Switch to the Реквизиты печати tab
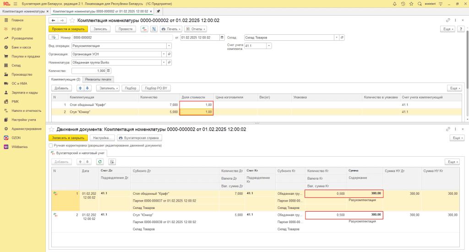Screen dimensions: 469x252 pyautogui.click(x=98, y=79)
